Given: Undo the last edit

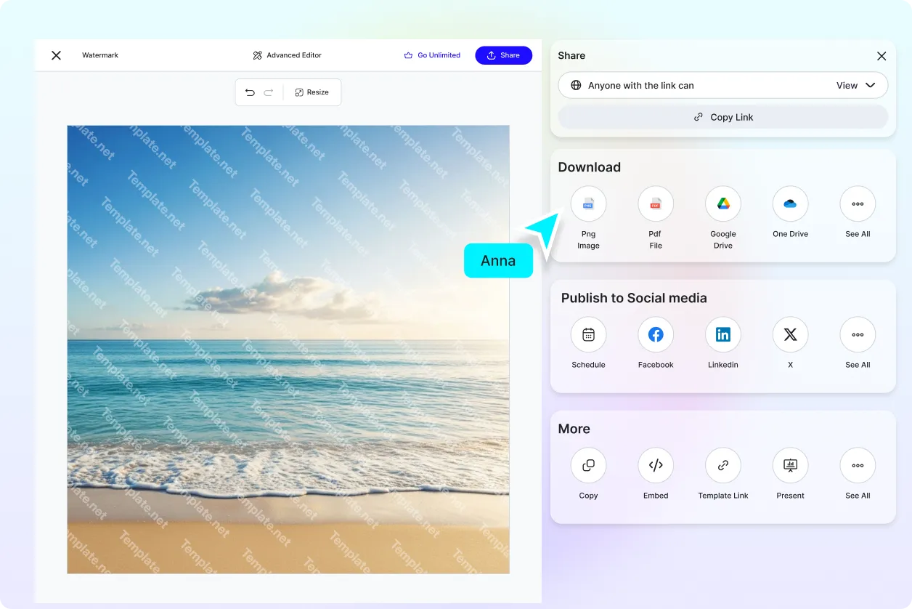Looking at the screenshot, I should tap(250, 92).
